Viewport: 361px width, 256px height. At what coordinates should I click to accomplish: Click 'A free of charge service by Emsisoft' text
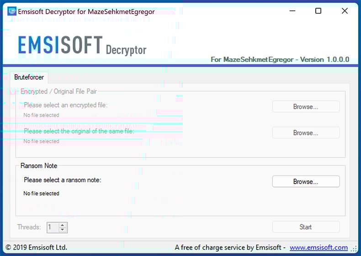[228, 247]
